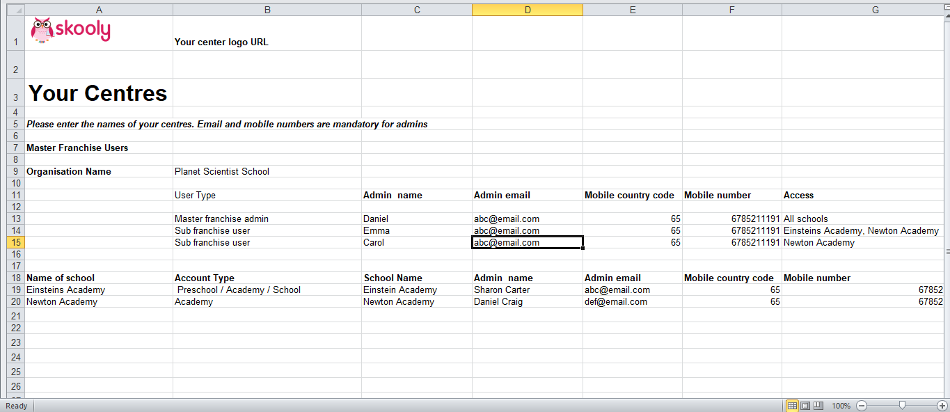Switch to Normal view in status bar
This screenshot has height=412, width=950.
(x=792, y=405)
